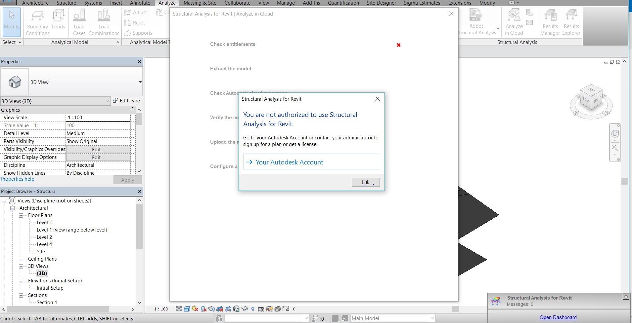This screenshot has height=323, width=632.
Task: Toggle Temporary Hide/Isolate in view control bar
Action: coord(245,309)
